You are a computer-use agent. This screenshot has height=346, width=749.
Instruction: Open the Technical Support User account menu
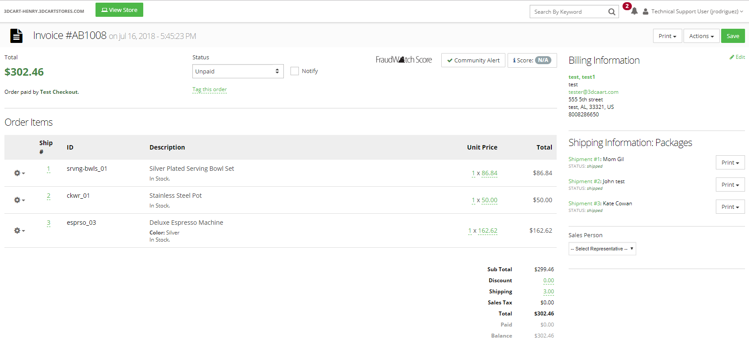pyautogui.click(x=694, y=12)
